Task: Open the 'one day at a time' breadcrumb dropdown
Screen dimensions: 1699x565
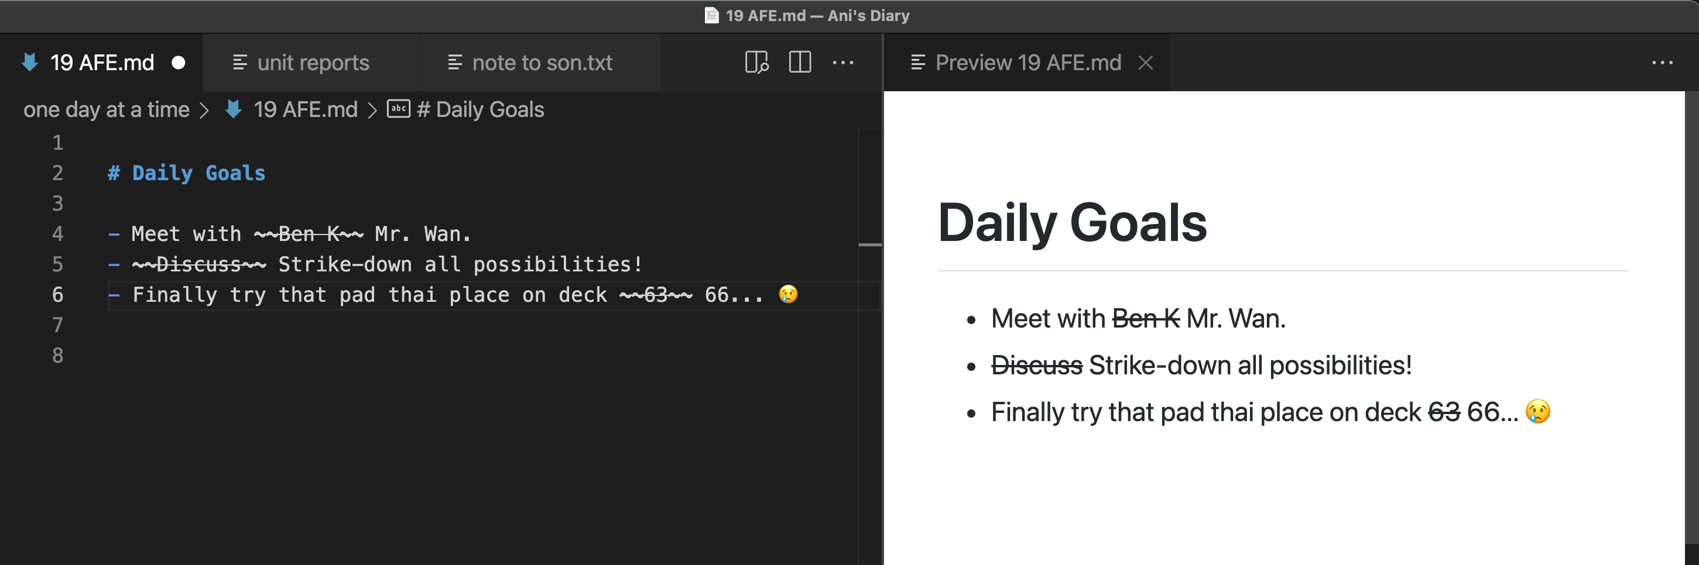Action: click(107, 109)
